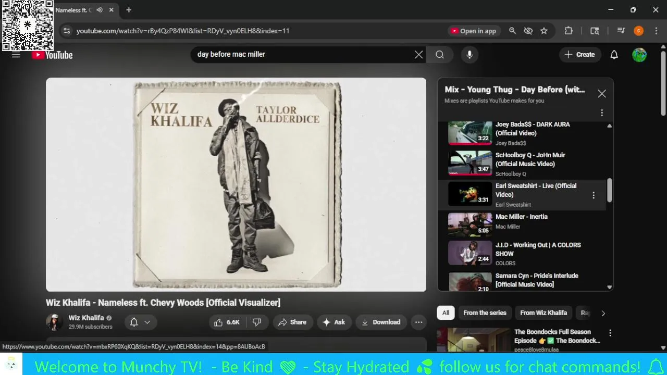Open The Boondocks Full Season suggested video thumbnail

(474, 340)
